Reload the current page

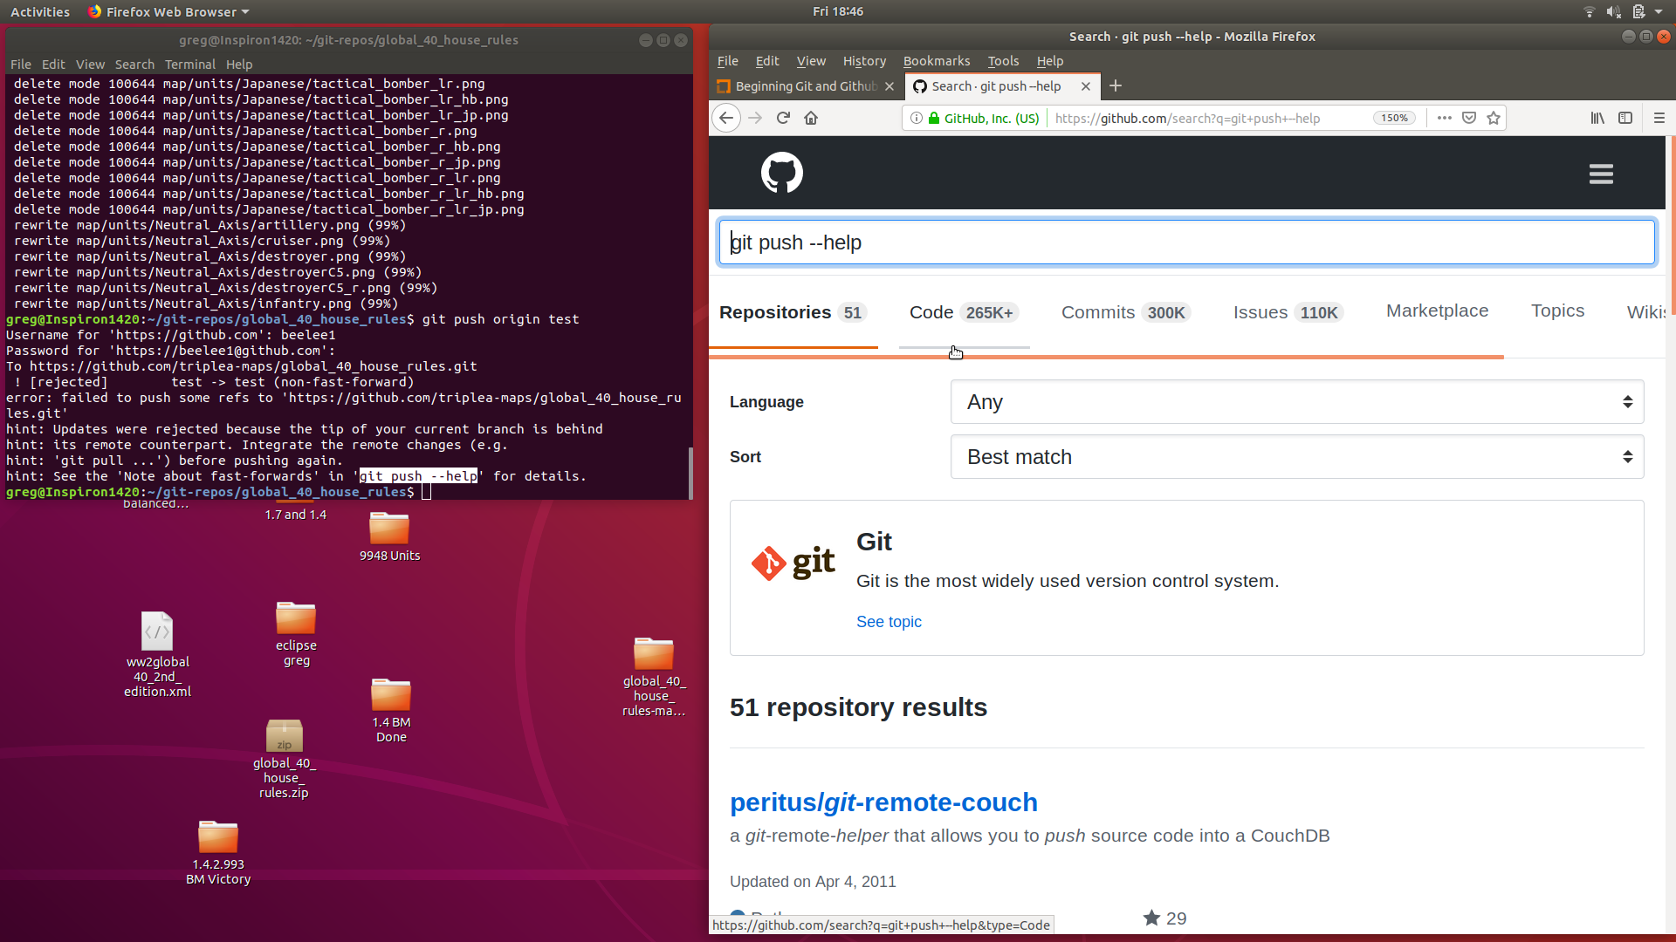pyautogui.click(x=783, y=118)
